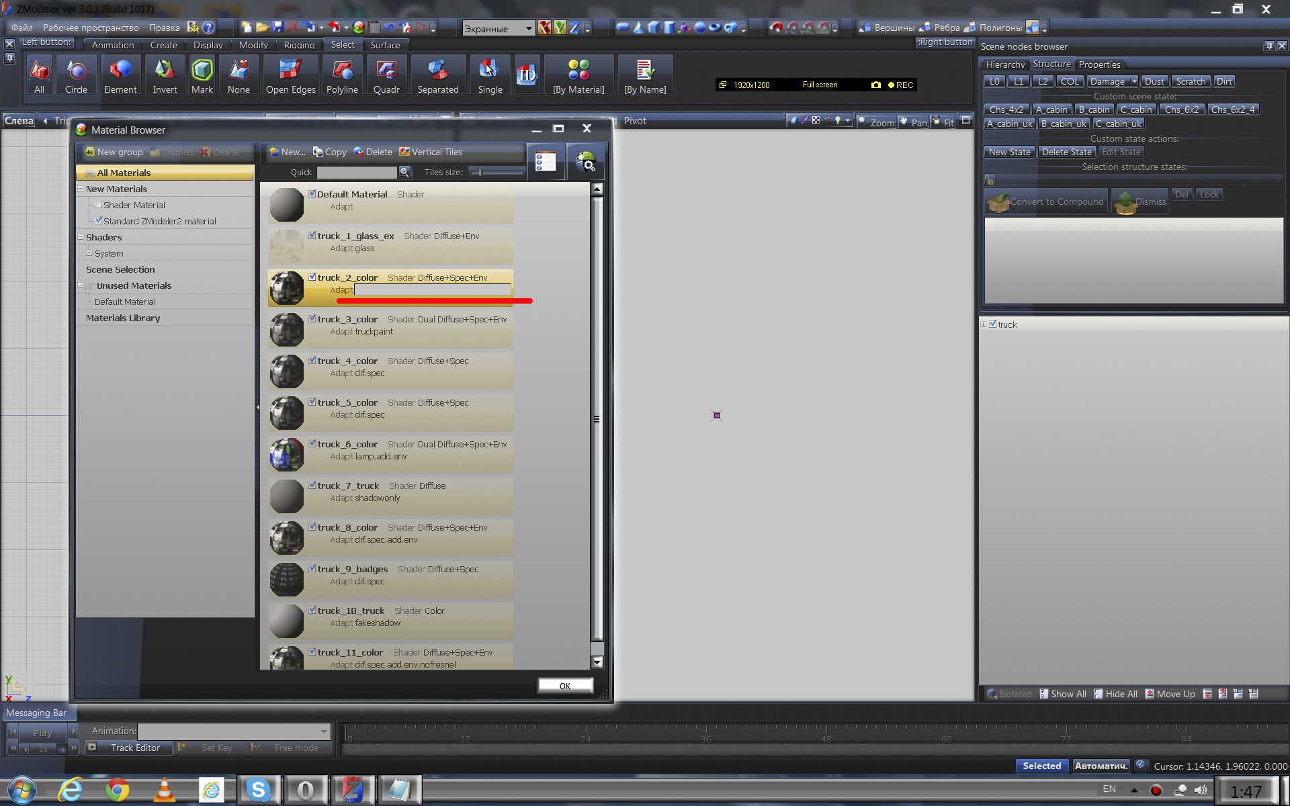1290x806 pixels.
Task: Adjust the Tiles size slider
Action: tap(480, 173)
